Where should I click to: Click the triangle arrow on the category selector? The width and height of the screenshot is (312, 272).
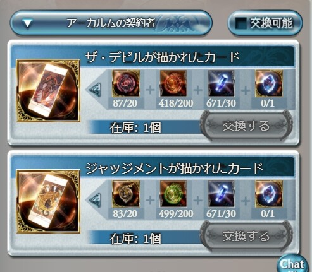coord(28,23)
